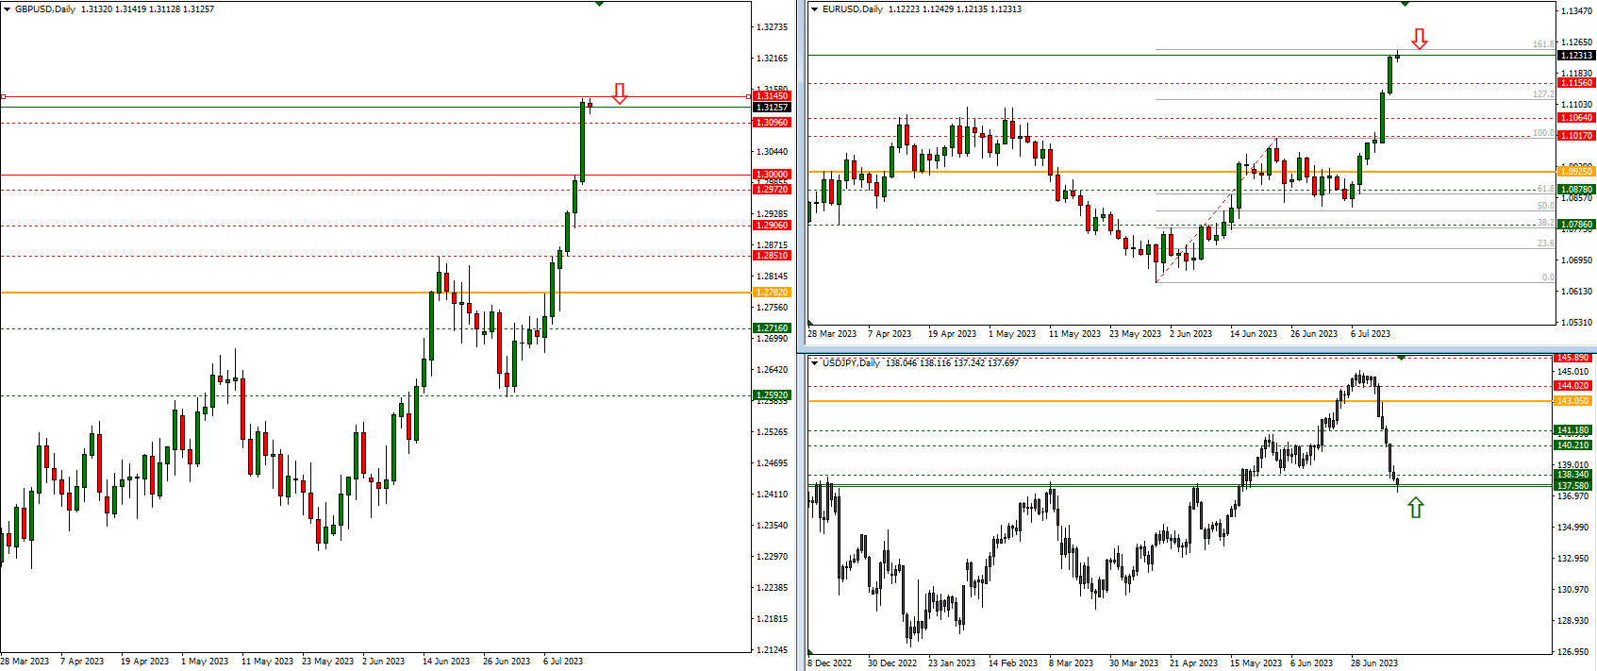Select the 1.08780 green price label

pos(1575,190)
